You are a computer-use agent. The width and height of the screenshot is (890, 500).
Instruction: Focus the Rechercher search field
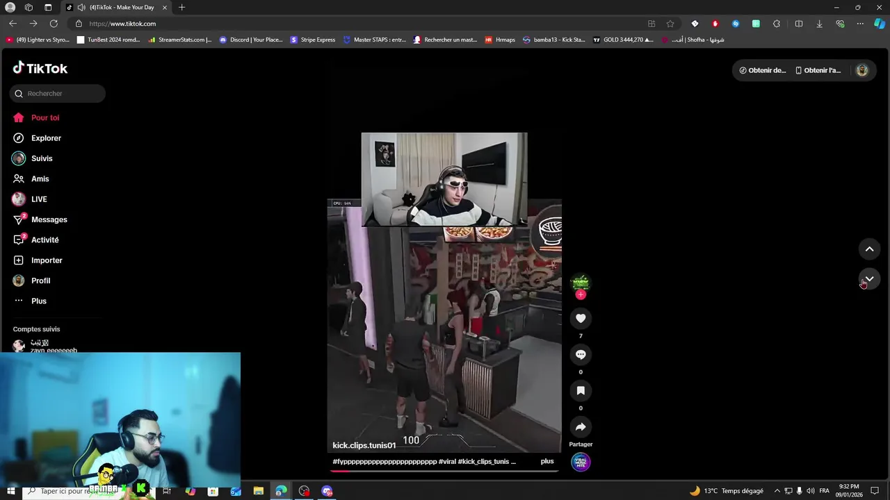[58, 93]
